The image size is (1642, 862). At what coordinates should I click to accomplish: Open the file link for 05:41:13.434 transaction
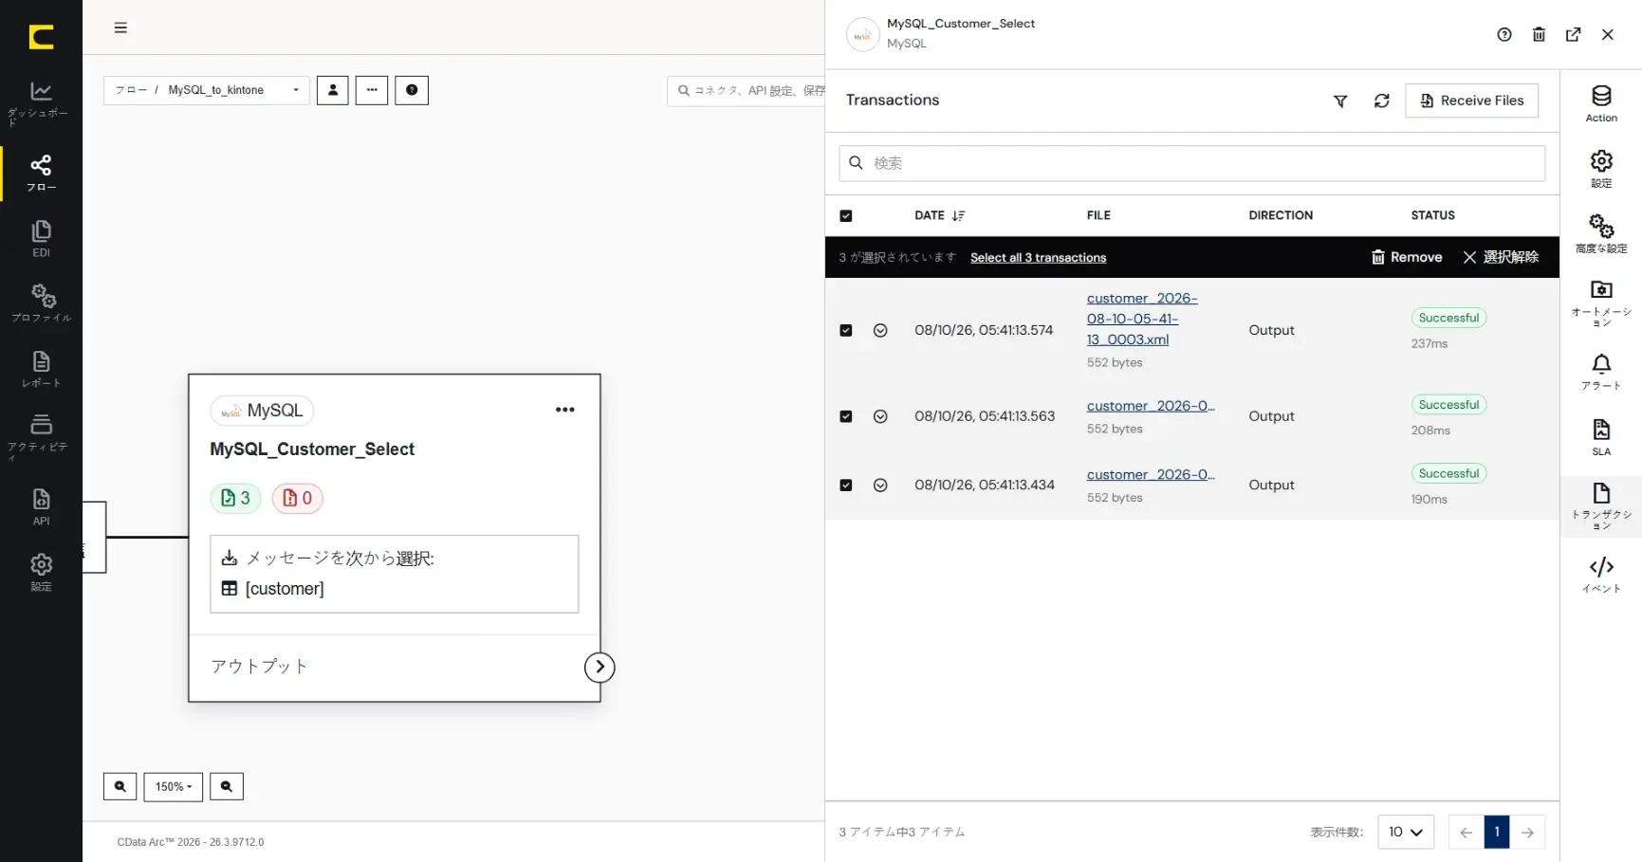(x=1151, y=474)
